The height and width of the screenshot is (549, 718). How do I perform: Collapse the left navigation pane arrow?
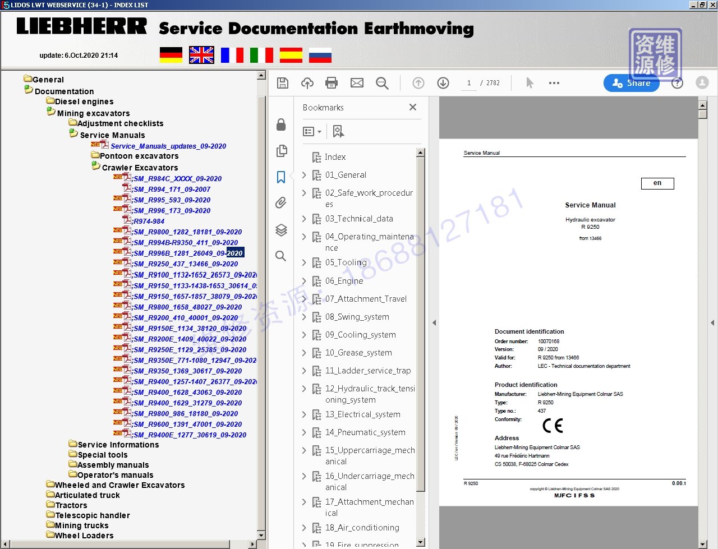point(434,323)
